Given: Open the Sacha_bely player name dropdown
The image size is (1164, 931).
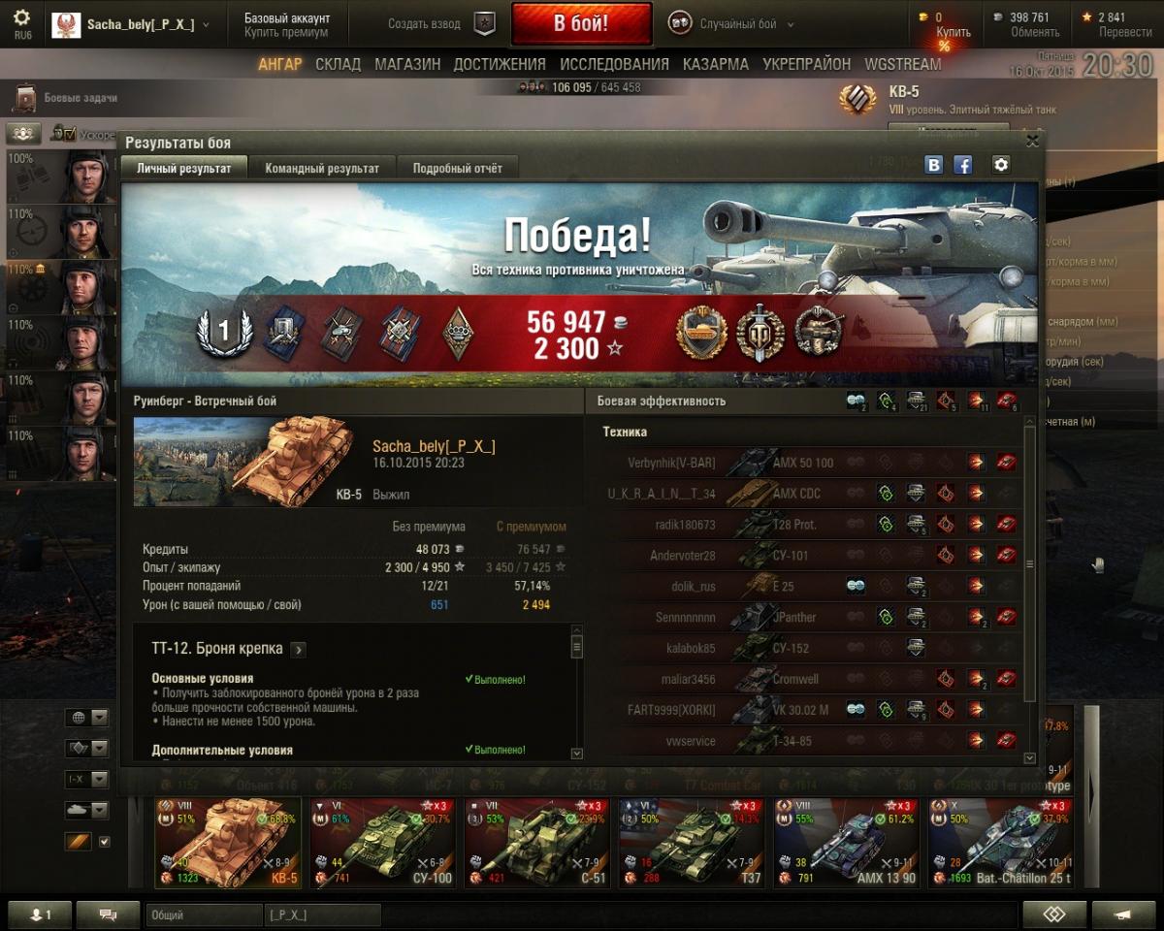Looking at the screenshot, I should coord(205,25).
